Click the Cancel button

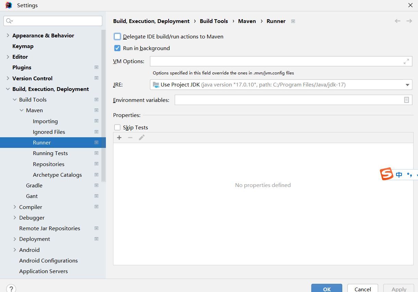point(362,289)
